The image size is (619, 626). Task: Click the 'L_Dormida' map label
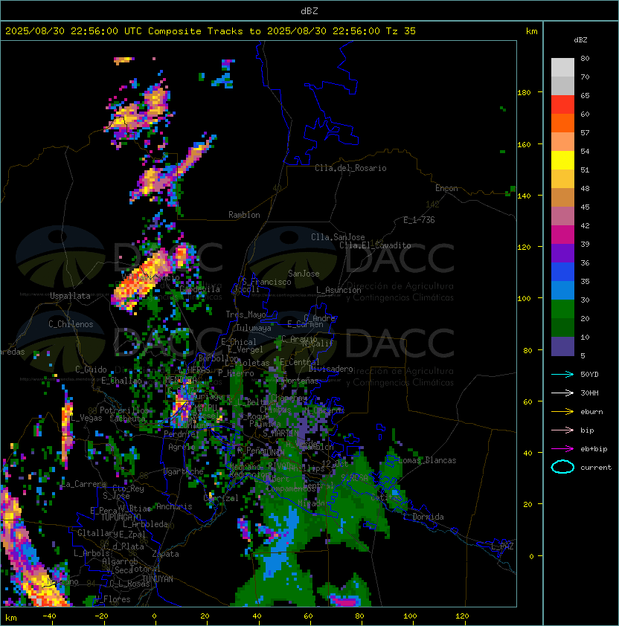[x=423, y=517]
